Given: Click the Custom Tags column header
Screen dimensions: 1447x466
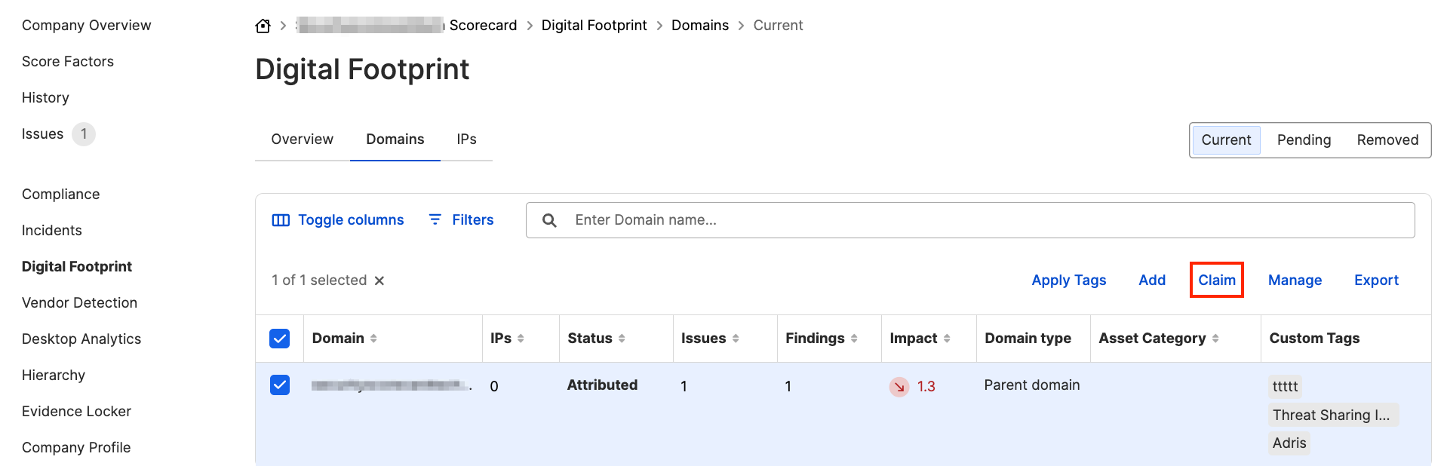Looking at the screenshot, I should click(x=1314, y=339).
